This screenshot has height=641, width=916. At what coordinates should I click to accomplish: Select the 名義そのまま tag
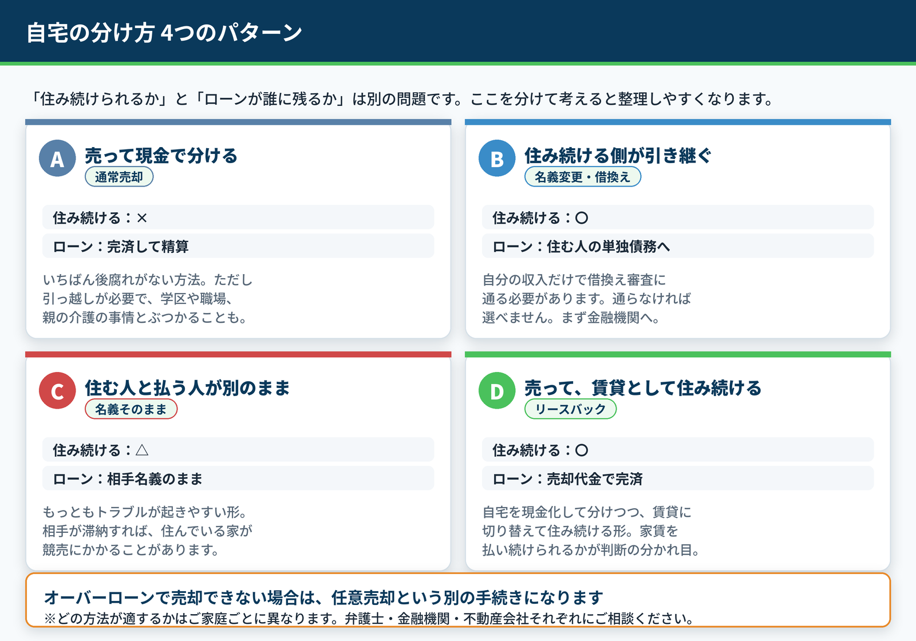click(131, 409)
